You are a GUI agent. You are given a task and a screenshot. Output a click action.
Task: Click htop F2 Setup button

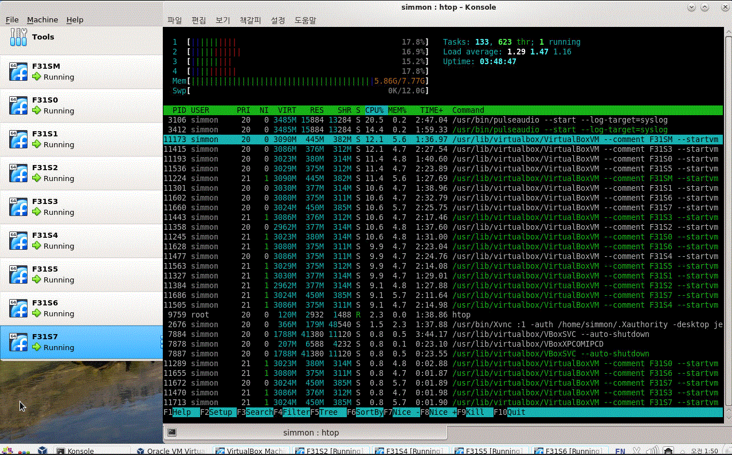pos(218,412)
